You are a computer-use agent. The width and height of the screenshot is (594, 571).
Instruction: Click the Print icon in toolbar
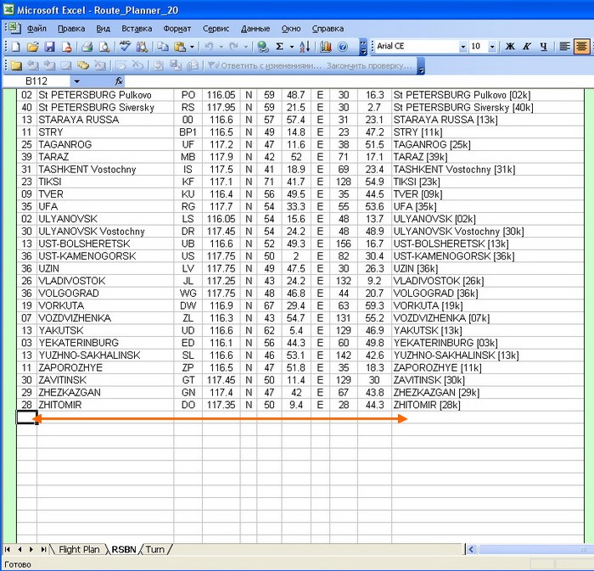pyautogui.click(x=87, y=47)
